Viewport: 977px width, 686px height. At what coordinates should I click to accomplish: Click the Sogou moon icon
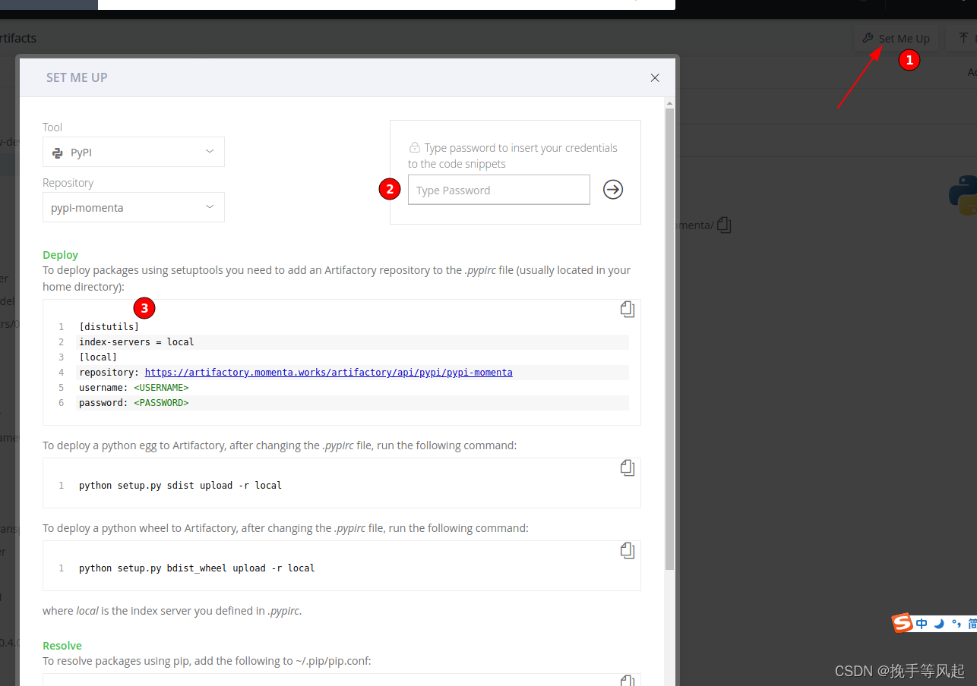(x=939, y=624)
